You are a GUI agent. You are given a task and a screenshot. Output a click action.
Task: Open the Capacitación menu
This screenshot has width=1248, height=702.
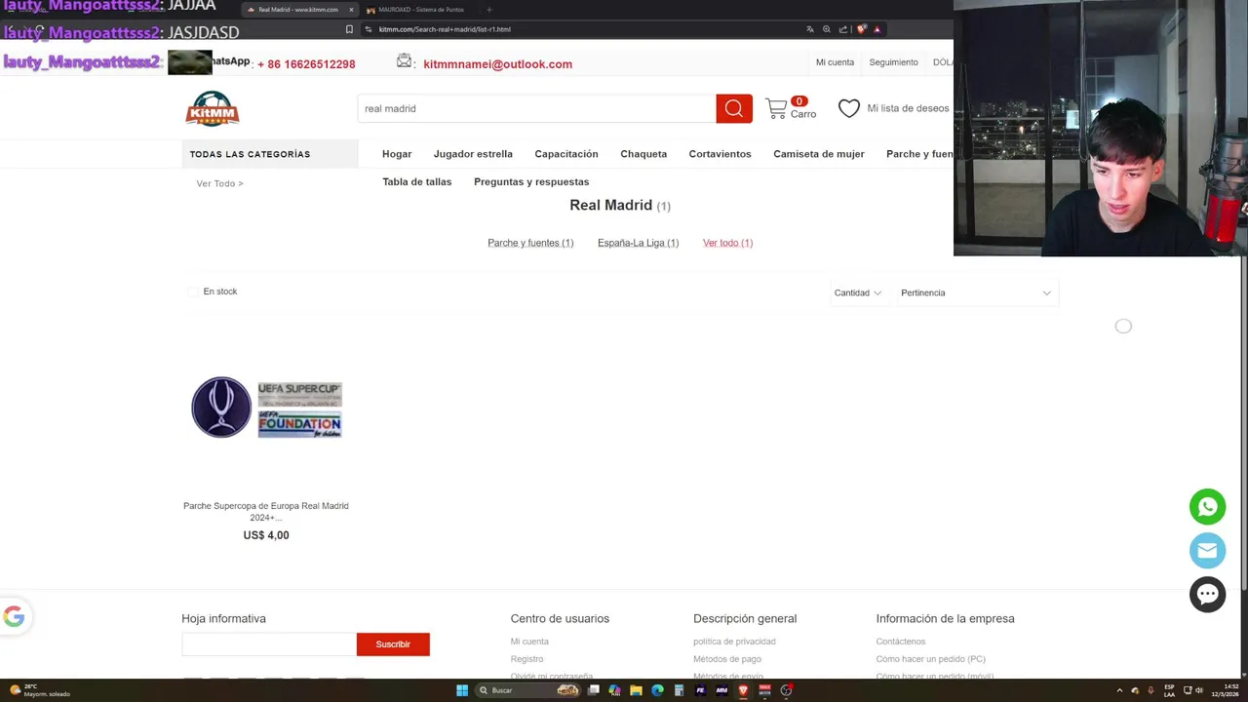tap(566, 154)
